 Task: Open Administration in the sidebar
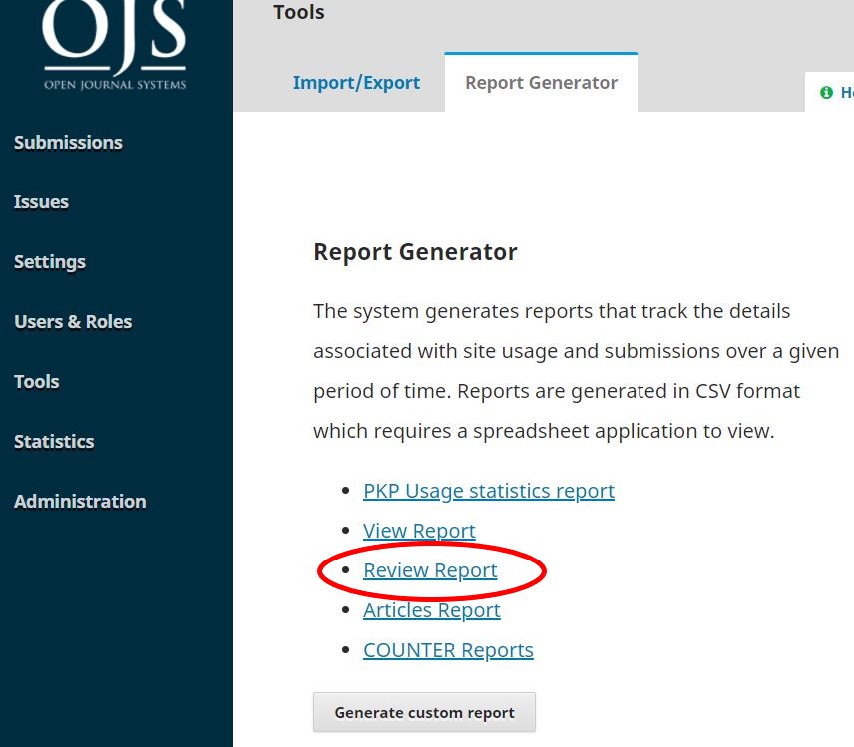(x=80, y=502)
